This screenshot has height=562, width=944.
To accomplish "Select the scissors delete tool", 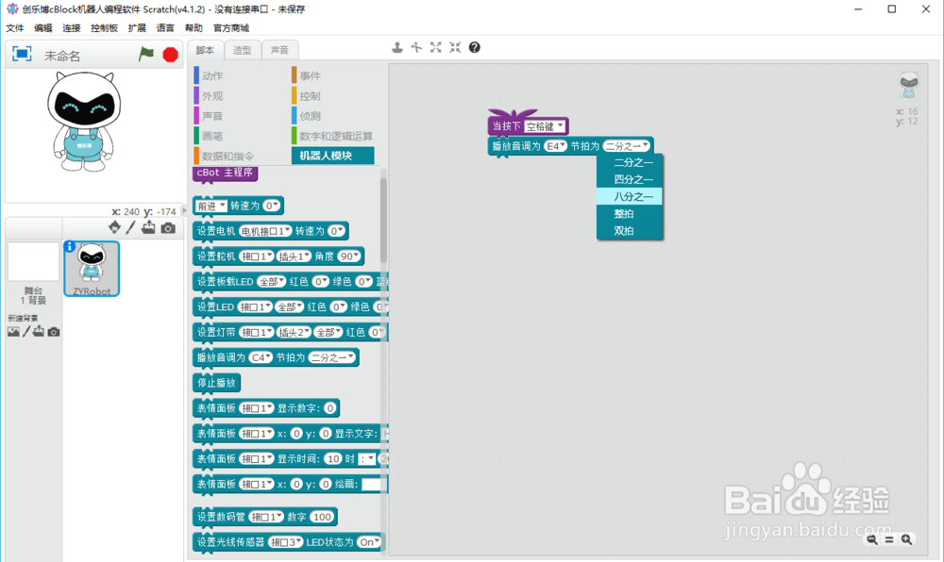I will click(417, 46).
